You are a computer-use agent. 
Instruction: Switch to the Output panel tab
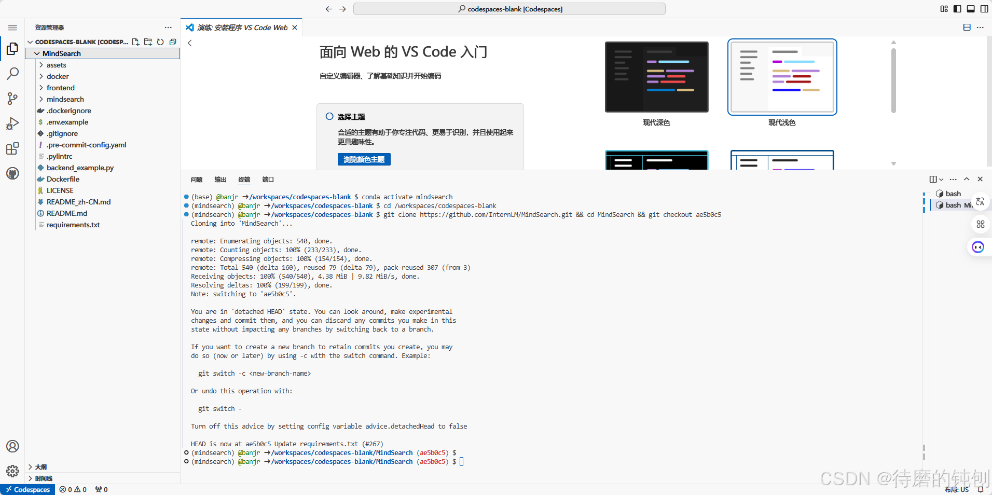221,180
